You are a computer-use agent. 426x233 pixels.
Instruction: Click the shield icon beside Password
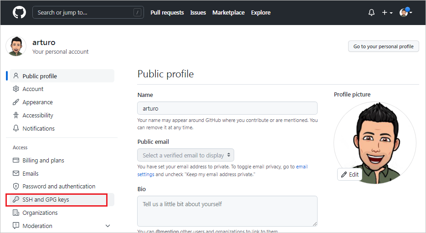(x=16, y=186)
